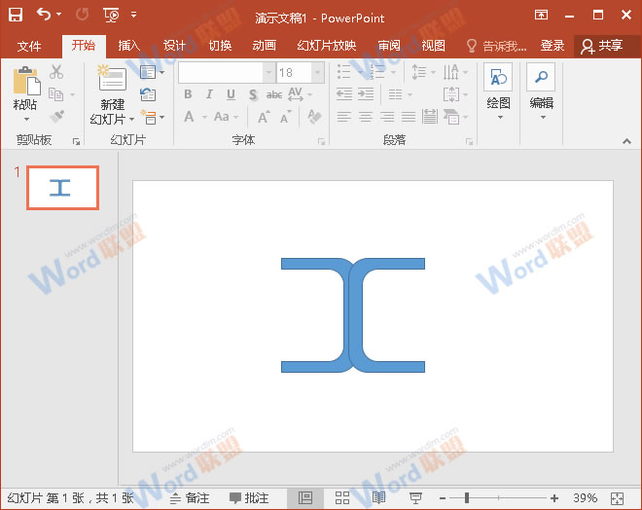Start slideshow from status bar icon

coord(416,497)
